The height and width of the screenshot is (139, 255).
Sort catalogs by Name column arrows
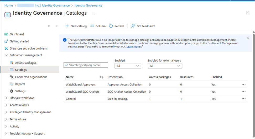tap(101, 77)
